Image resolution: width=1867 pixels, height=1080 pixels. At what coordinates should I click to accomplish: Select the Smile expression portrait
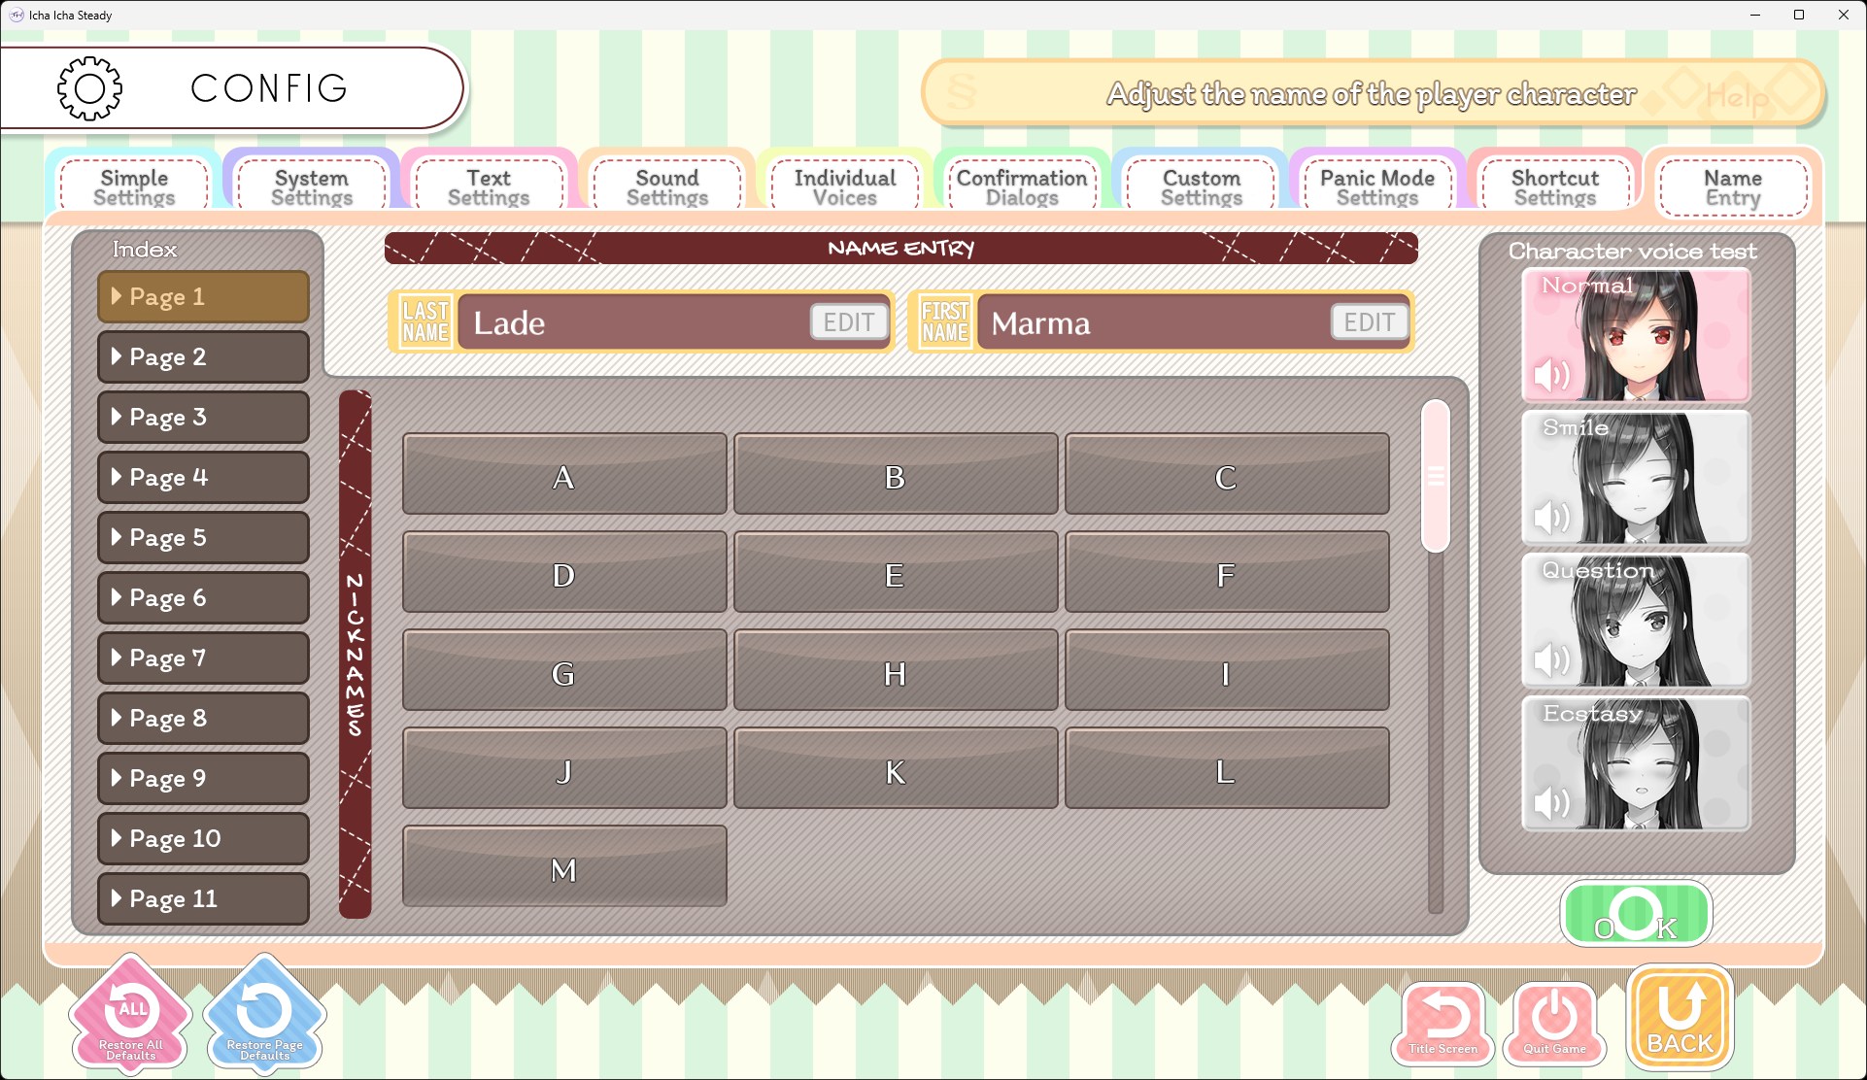tap(1636, 478)
